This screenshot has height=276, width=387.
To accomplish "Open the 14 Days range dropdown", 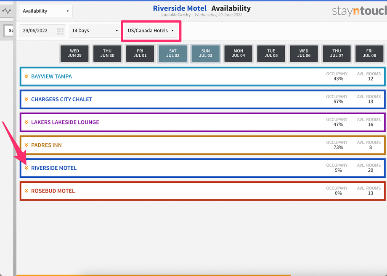I will pyautogui.click(x=95, y=31).
